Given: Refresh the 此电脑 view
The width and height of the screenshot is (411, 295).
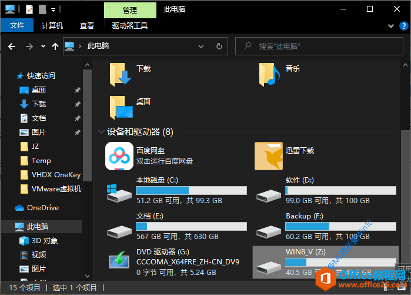Looking at the screenshot, I should pyautogui.click(x=219, y=47).
